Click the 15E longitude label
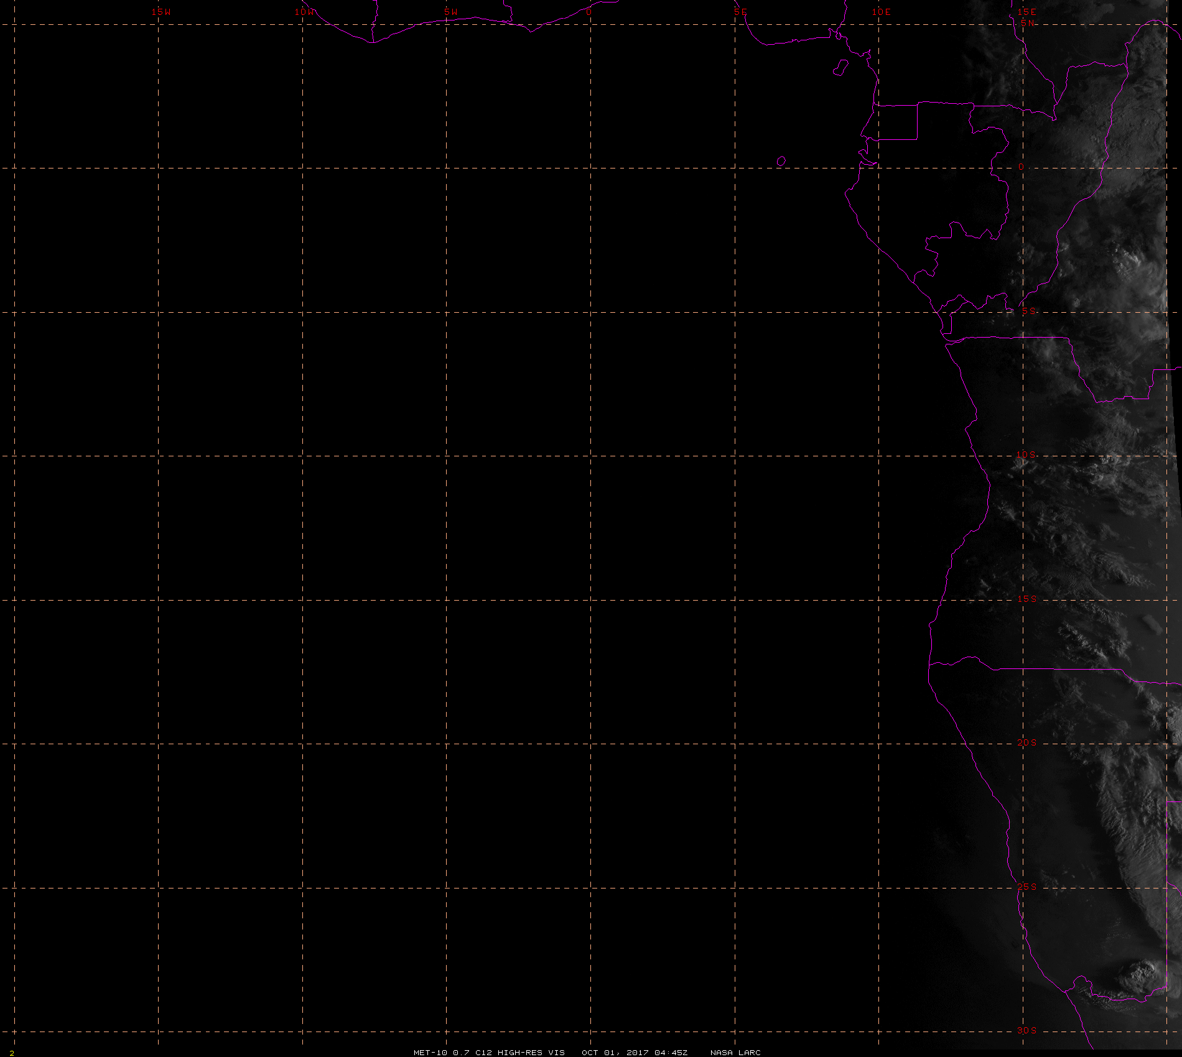The height and width of the screenshot is (1057, 1182). [1027, 12]
